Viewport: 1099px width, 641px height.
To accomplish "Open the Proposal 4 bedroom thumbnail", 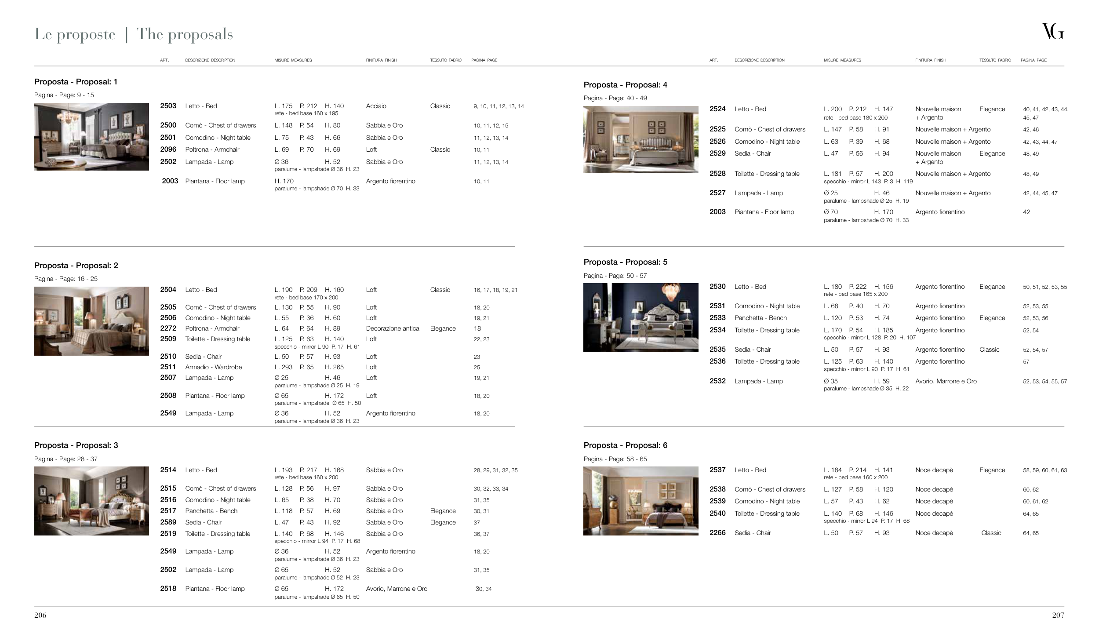I will point(640,140).
